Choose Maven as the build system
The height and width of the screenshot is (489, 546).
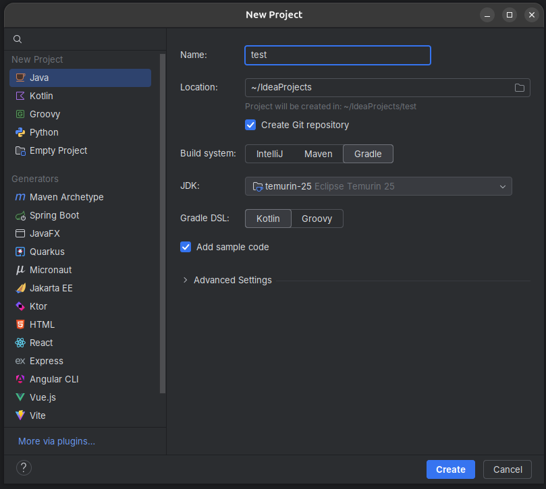[318, 154]
